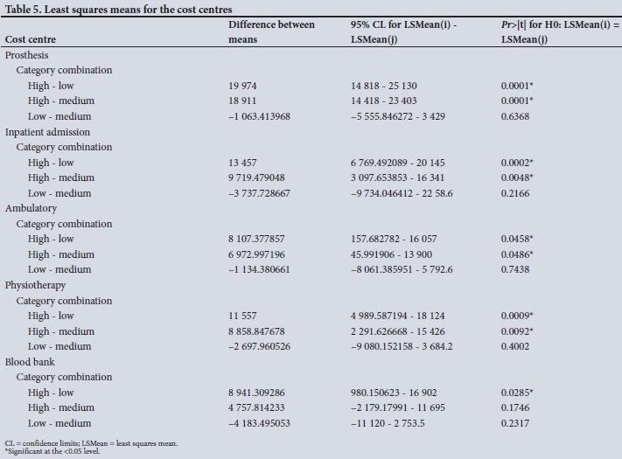The height and width of the screenshot is (459, 622).
Task: Select the Prosthesis row label
Action: pos(25,54)
